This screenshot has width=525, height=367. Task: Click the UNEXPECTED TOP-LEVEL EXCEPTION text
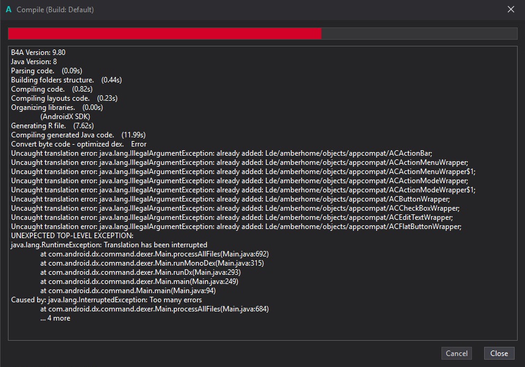[x=72, y=236]
